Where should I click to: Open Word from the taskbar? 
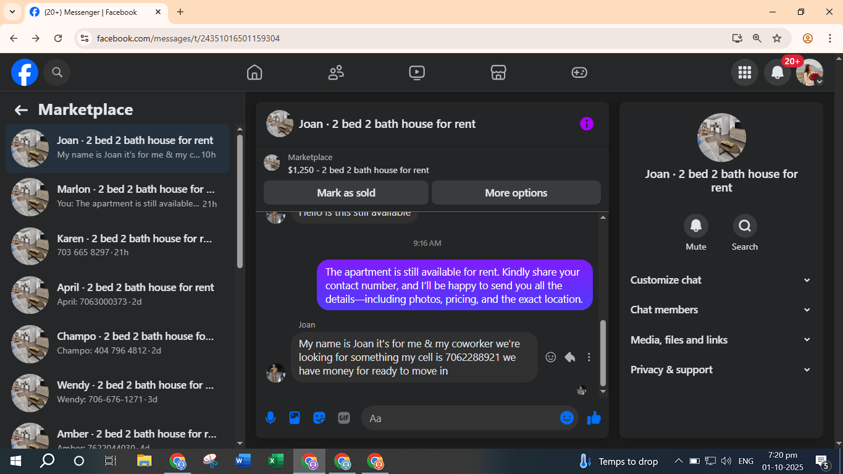click(x=243, y=461)
